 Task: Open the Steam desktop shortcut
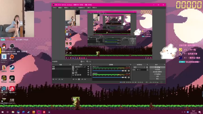tap(12, 68)
